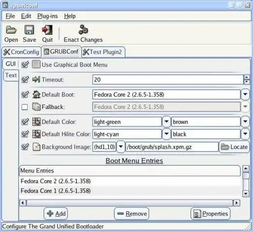Open the File menu

click(x=10, y=16)
